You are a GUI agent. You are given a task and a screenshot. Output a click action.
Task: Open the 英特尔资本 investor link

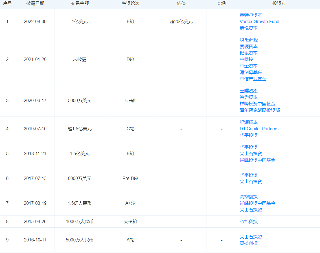(x=251, y=15)
